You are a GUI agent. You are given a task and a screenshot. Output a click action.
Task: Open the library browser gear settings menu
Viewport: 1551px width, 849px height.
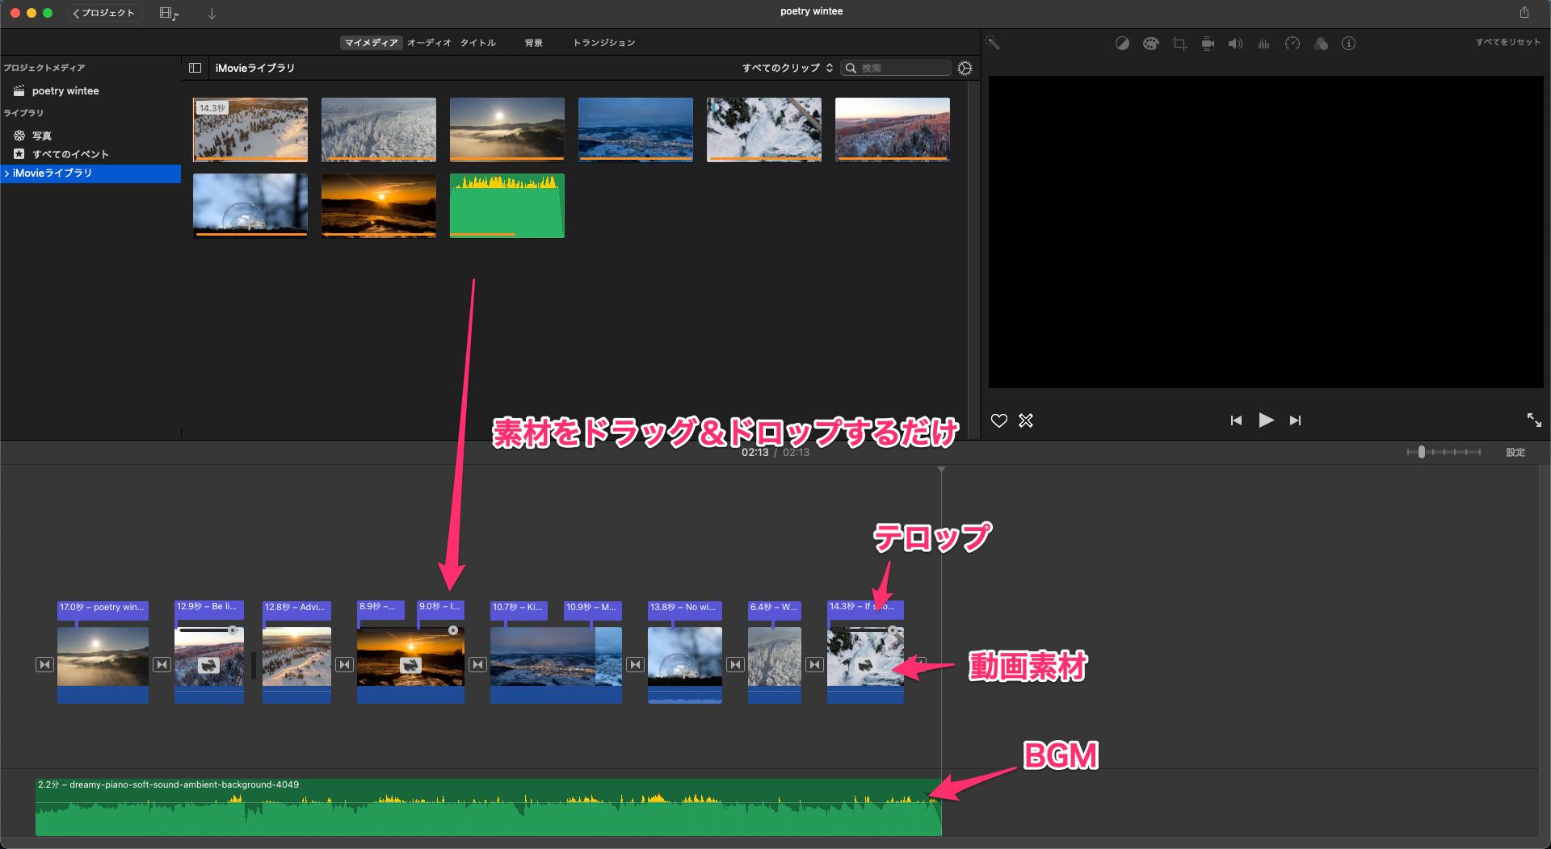(x=965, y=68)
